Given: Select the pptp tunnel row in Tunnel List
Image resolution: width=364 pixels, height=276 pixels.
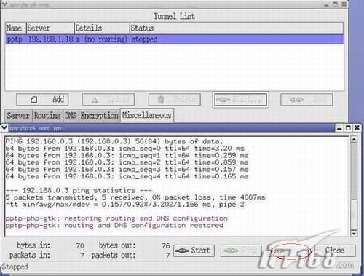Looking at the screenshot, I should pyautogui.click(x=175, y=39).
